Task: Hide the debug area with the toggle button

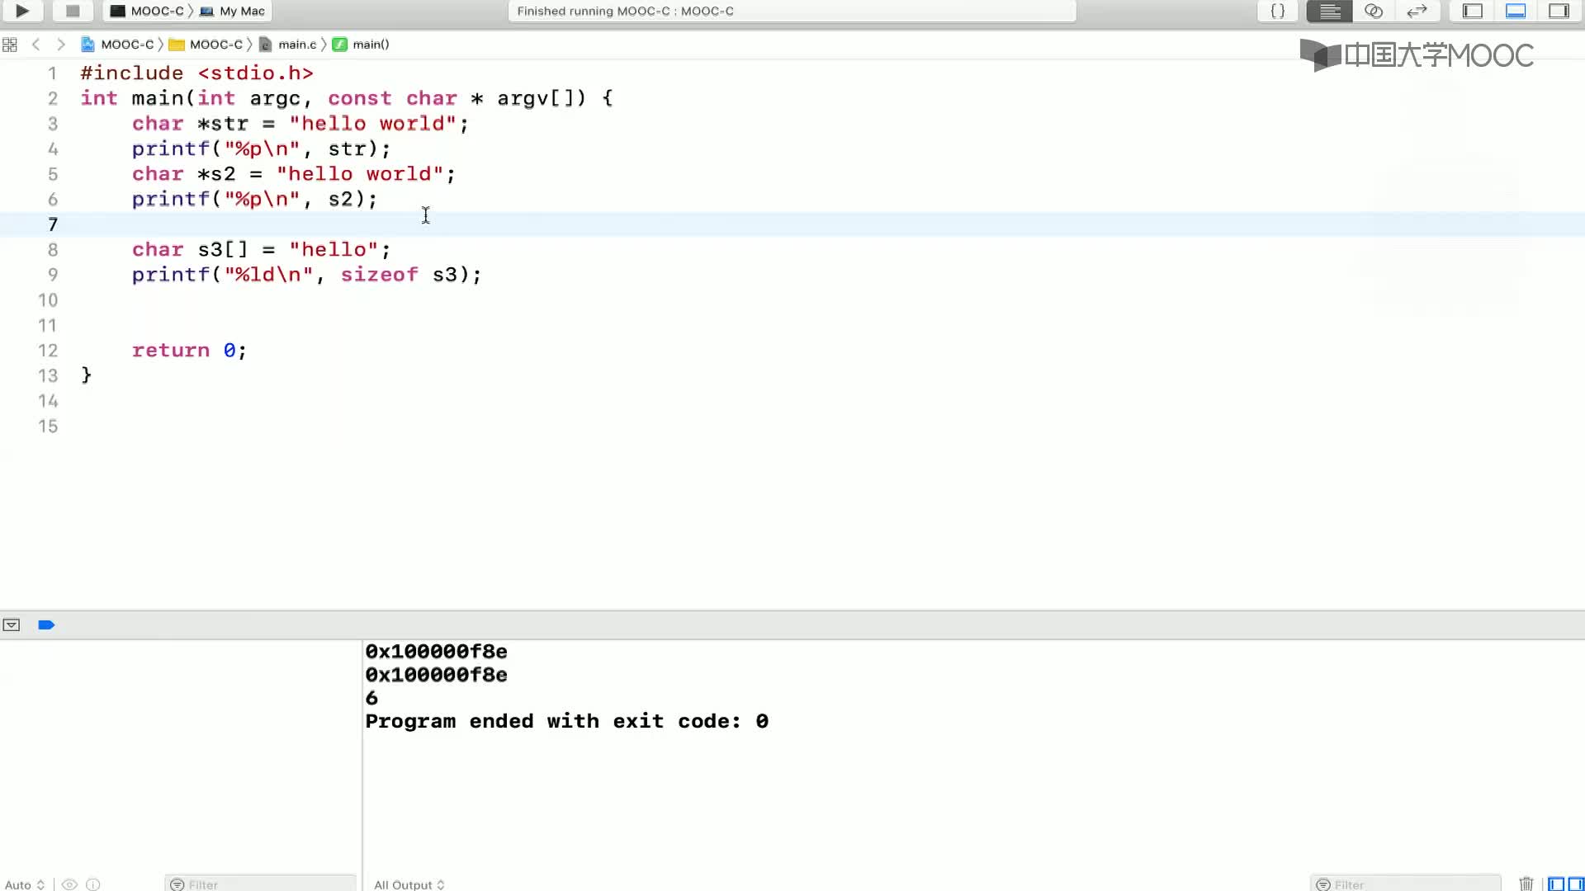Action: [x=12, y=625]
